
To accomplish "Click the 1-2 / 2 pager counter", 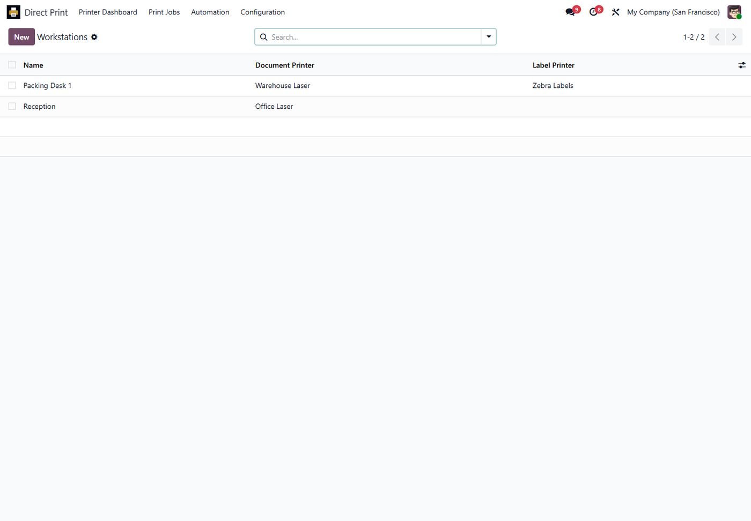I will point(694,37).
